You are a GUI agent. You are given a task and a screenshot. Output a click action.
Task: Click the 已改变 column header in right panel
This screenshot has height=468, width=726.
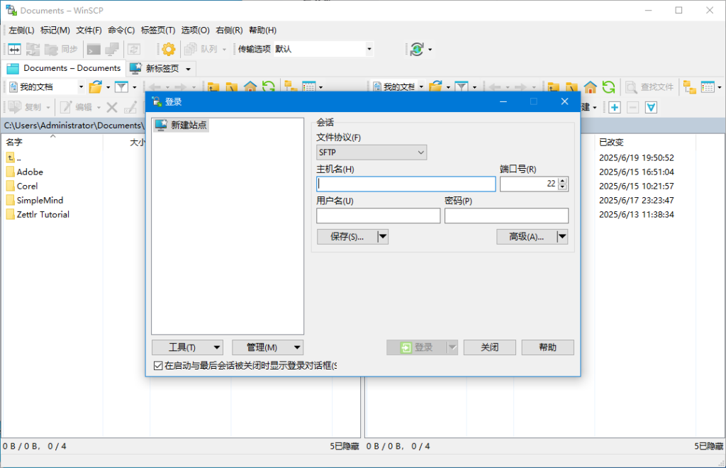pos(644,142)
